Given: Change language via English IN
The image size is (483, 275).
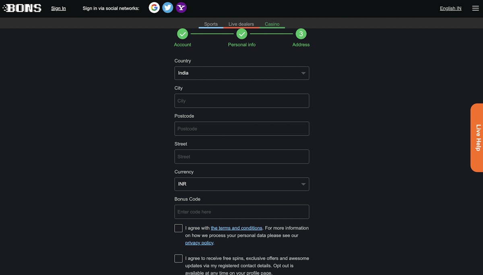Looking at the screenshot, I should pos(450,8).
